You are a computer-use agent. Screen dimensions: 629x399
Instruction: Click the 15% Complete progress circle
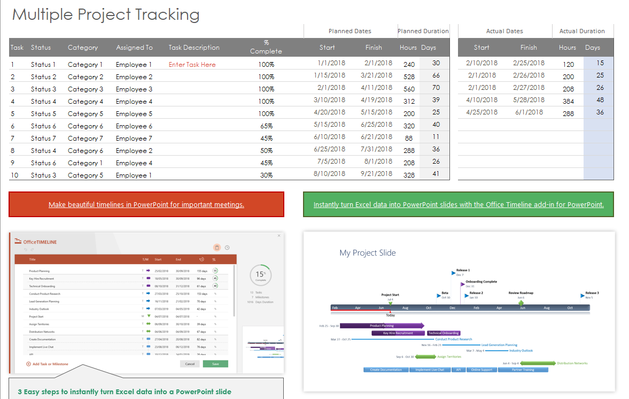click(261, 275)
